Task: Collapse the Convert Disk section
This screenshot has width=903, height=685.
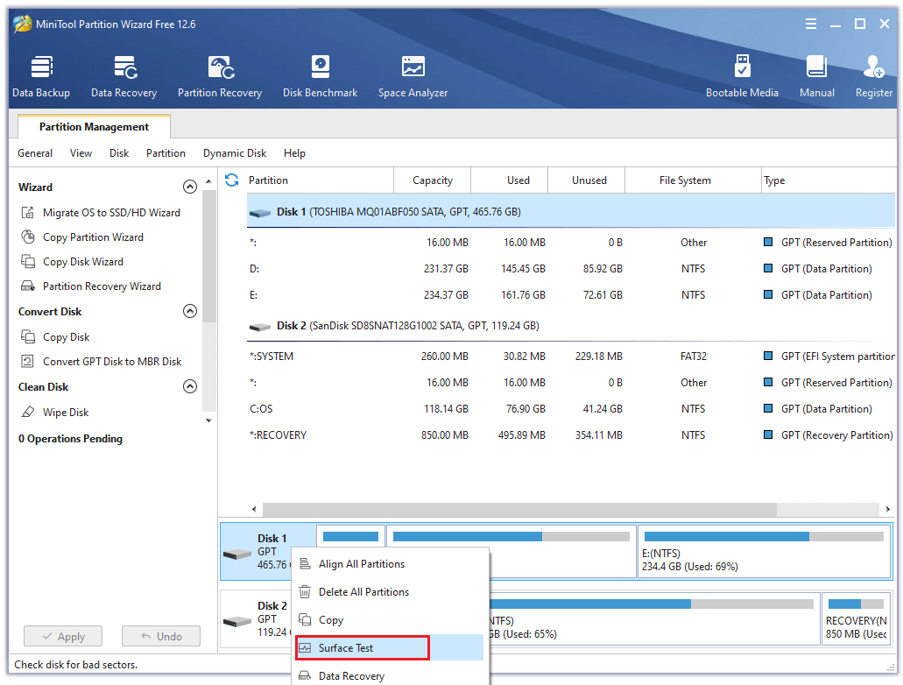Action: click(190, 311)
